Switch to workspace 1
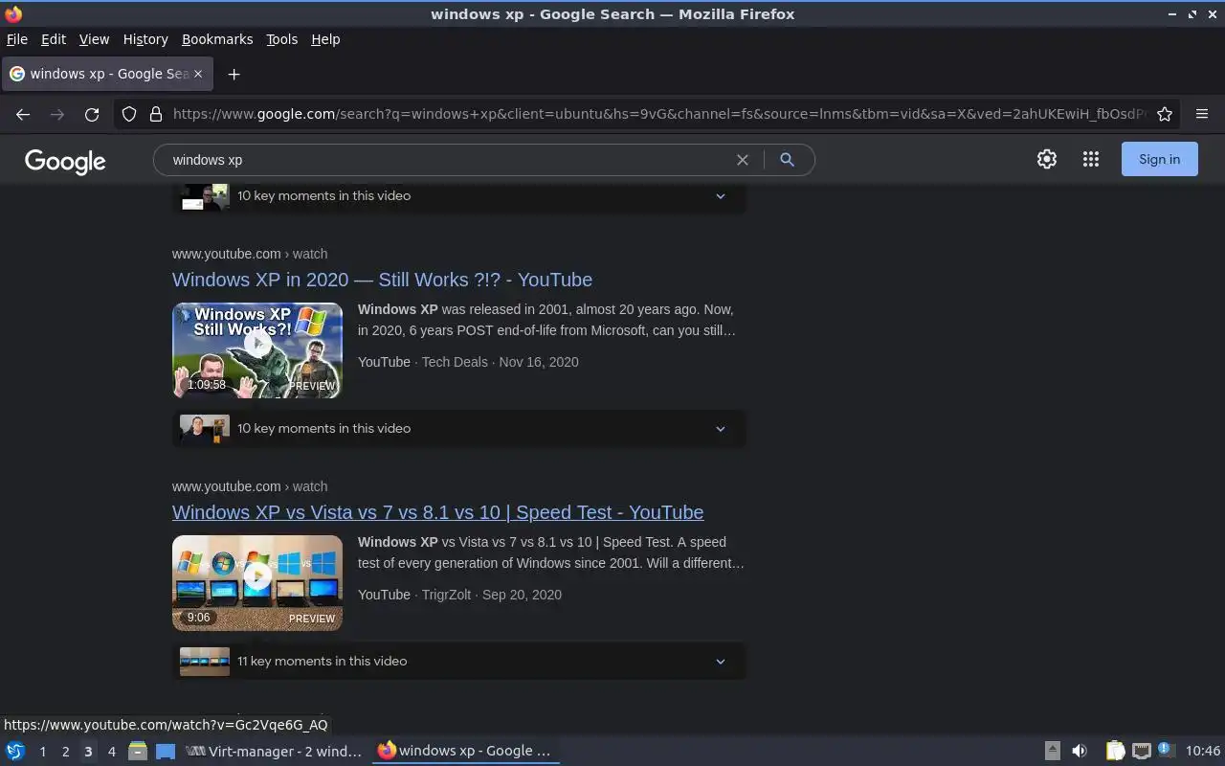 (42, 752)
